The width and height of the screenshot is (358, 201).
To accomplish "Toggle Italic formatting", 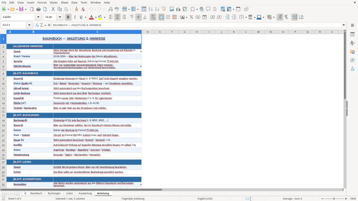I will tap(75, 17).
